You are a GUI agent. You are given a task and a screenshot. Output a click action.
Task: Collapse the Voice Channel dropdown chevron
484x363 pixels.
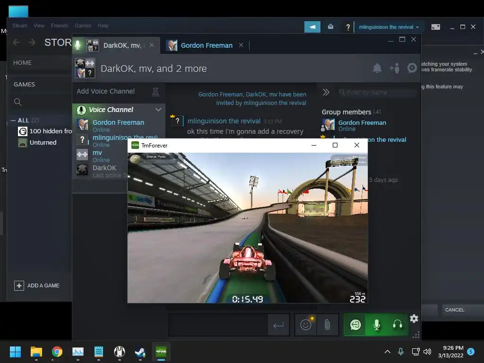158,110
